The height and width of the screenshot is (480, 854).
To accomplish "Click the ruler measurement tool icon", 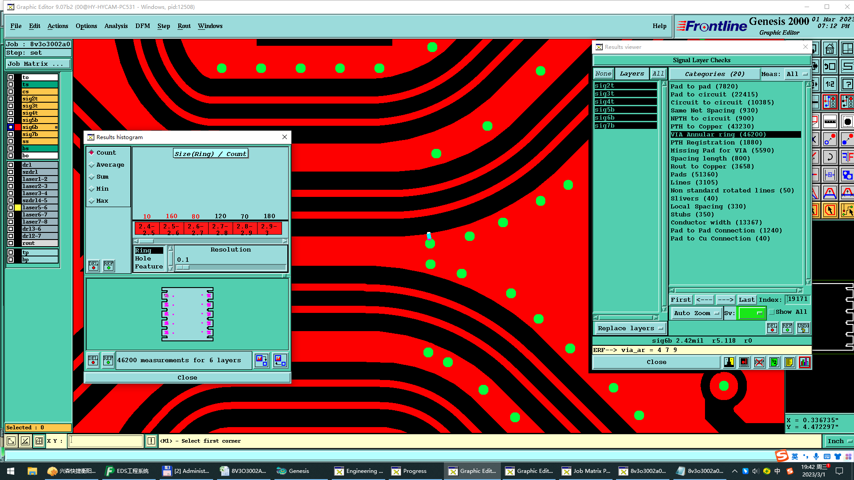I will click(x=830, y=121).
